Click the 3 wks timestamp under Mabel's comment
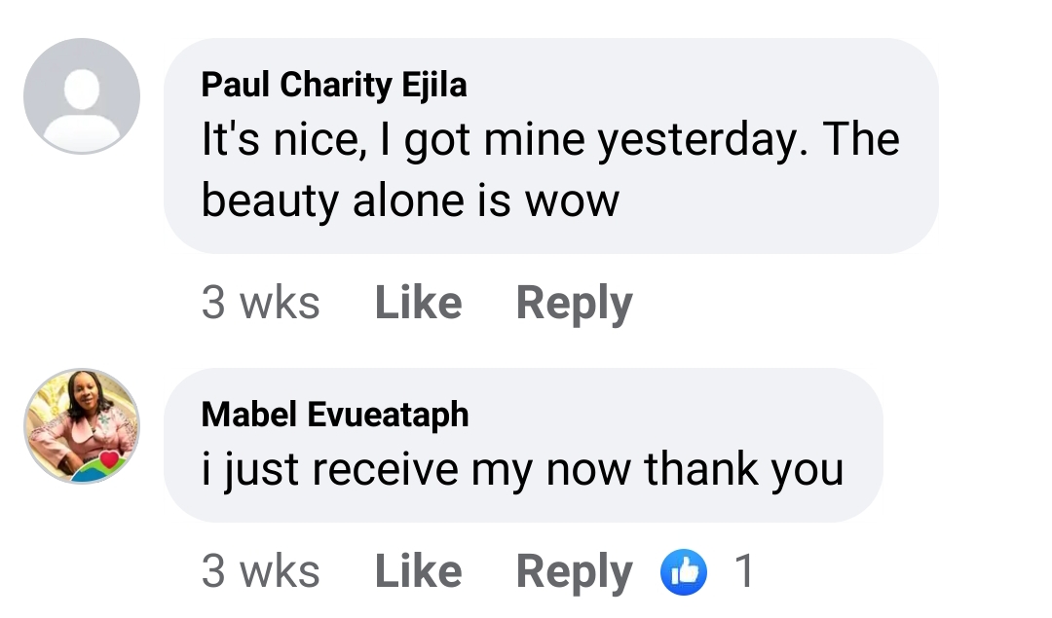 click(x=260, y=571)
